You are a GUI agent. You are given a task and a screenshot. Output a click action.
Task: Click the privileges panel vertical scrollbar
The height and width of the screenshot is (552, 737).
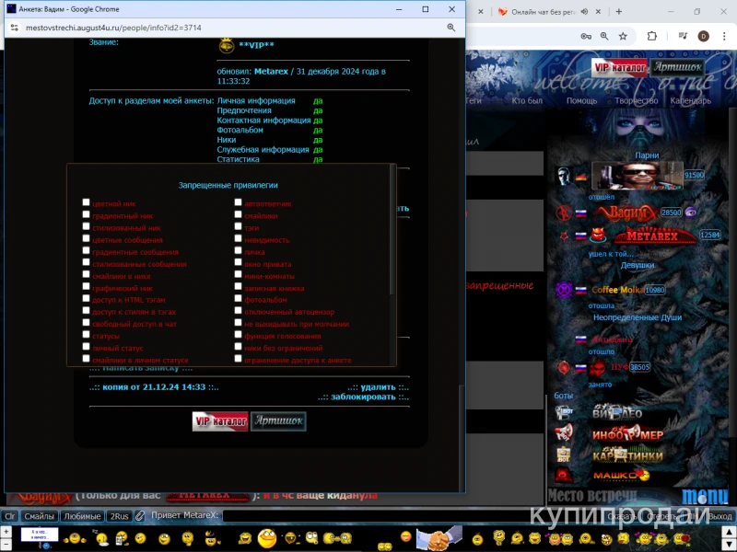[x=392, y=230]
